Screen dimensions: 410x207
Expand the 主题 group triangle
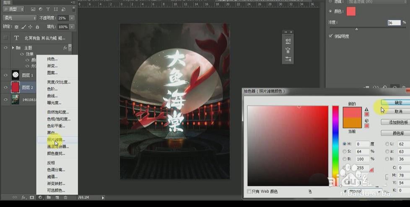pos(13,48)
